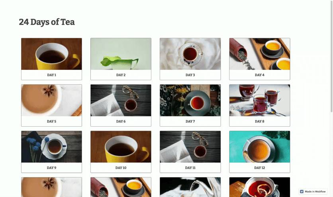The image size is (333, 197).
Task: Open the DAY 7 caption link
Action: (190, 122)
